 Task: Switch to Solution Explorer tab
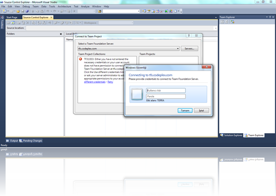point(231,135)
